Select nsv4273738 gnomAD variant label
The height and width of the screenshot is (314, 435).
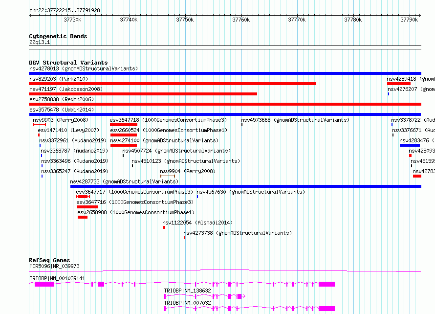point(238,233)
